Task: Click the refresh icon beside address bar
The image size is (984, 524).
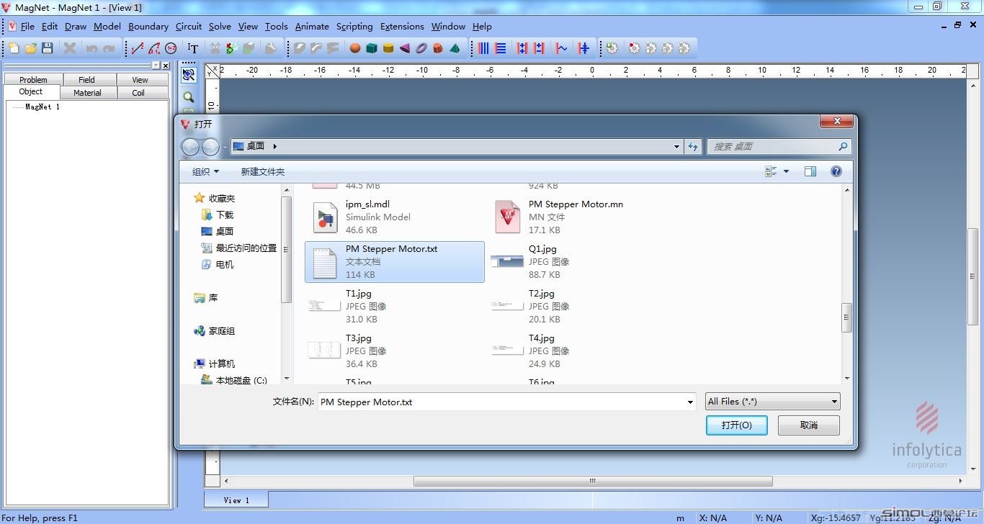Action: [x=693, y=146]
